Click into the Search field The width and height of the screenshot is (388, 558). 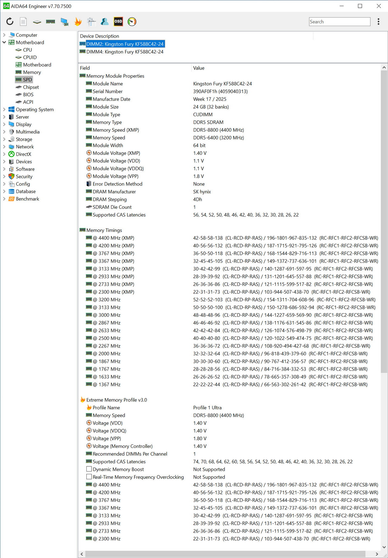pyautogui.click(x=339, y=22)
